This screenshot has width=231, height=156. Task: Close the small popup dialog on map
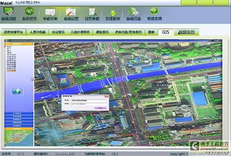coord(107,96)
